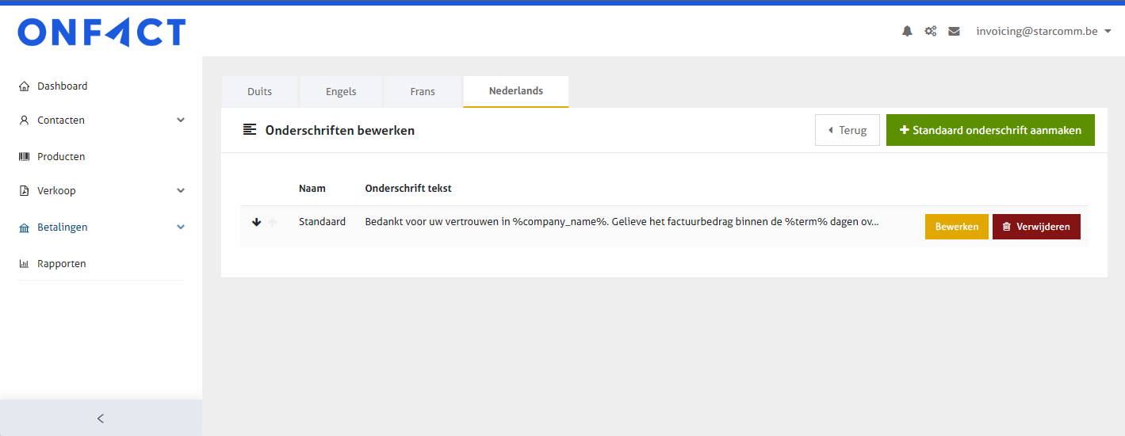This screenshot has height=436, width=1125.
Task: Select the Frans language tab
Action: [423, 91]
